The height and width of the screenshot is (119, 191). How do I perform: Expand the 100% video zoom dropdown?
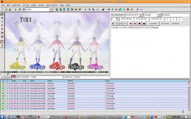point(51,9)
